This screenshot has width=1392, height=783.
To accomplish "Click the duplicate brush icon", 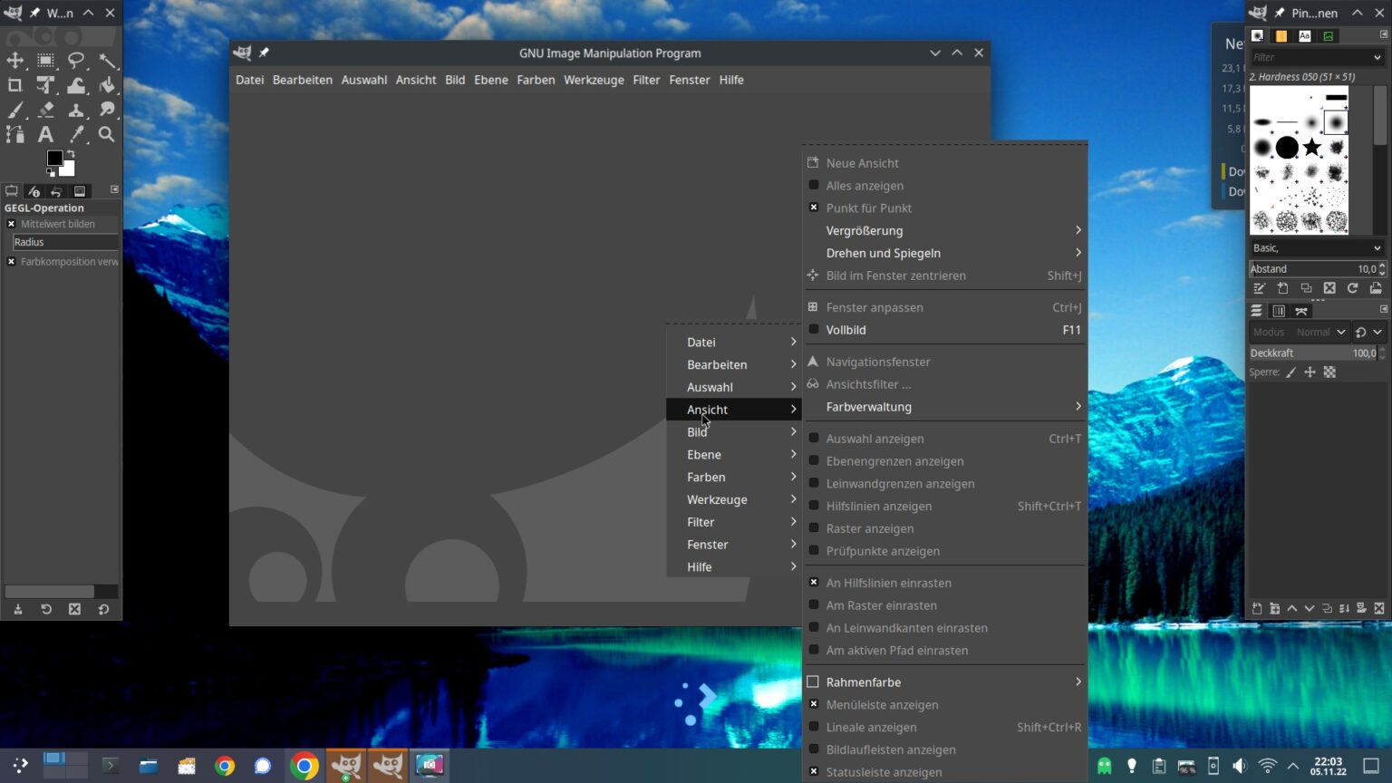I will [x=1306, y=288].
